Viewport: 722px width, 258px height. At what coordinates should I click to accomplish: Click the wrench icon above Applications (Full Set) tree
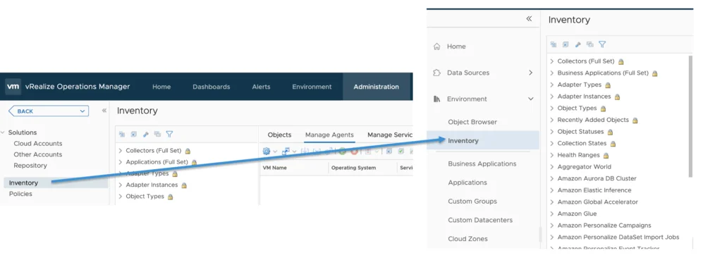[145, 135]
